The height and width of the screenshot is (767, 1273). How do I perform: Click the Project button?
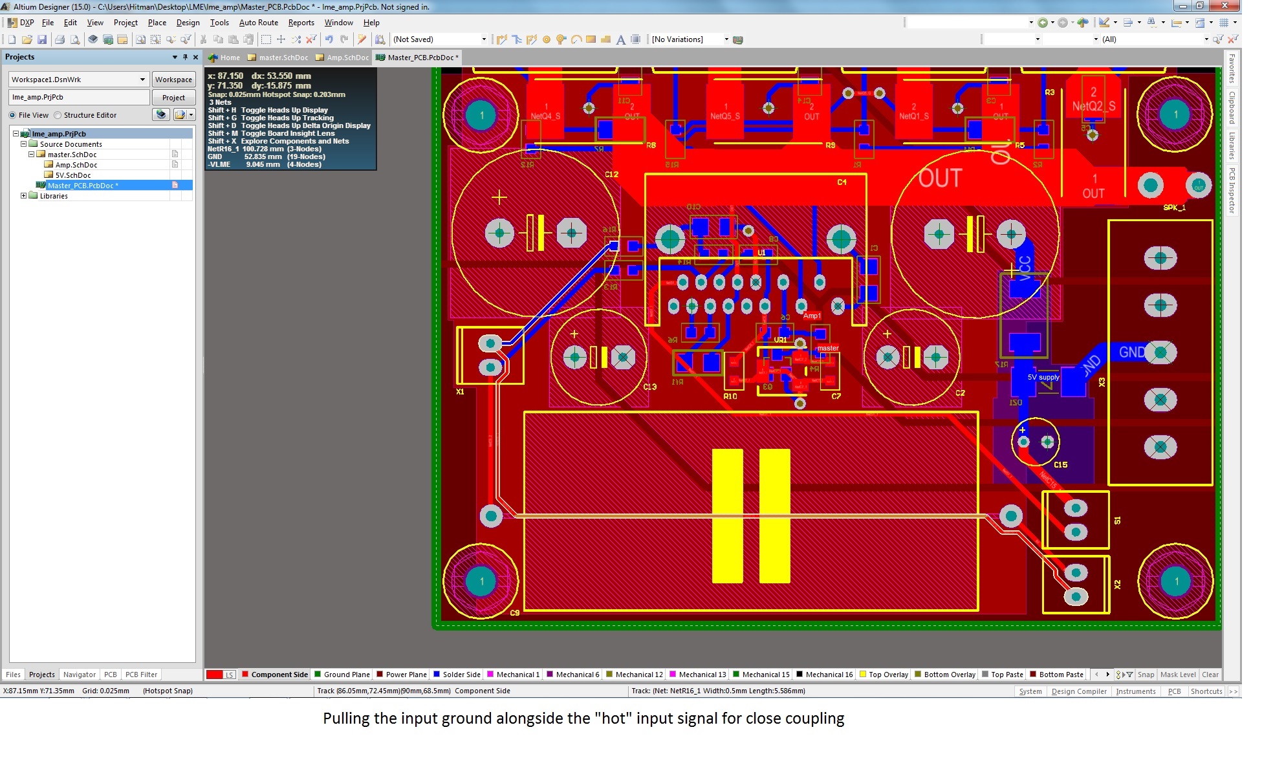[173, 98]
